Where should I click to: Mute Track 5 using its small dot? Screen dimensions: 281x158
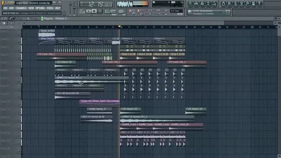pos(19,66)
